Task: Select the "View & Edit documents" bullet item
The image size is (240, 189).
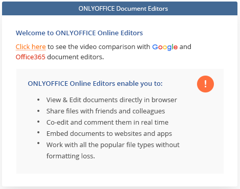Action: click(x=112, y=100)
